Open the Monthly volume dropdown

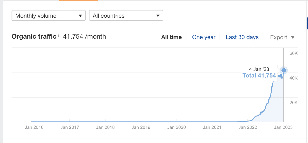[49, 16]
